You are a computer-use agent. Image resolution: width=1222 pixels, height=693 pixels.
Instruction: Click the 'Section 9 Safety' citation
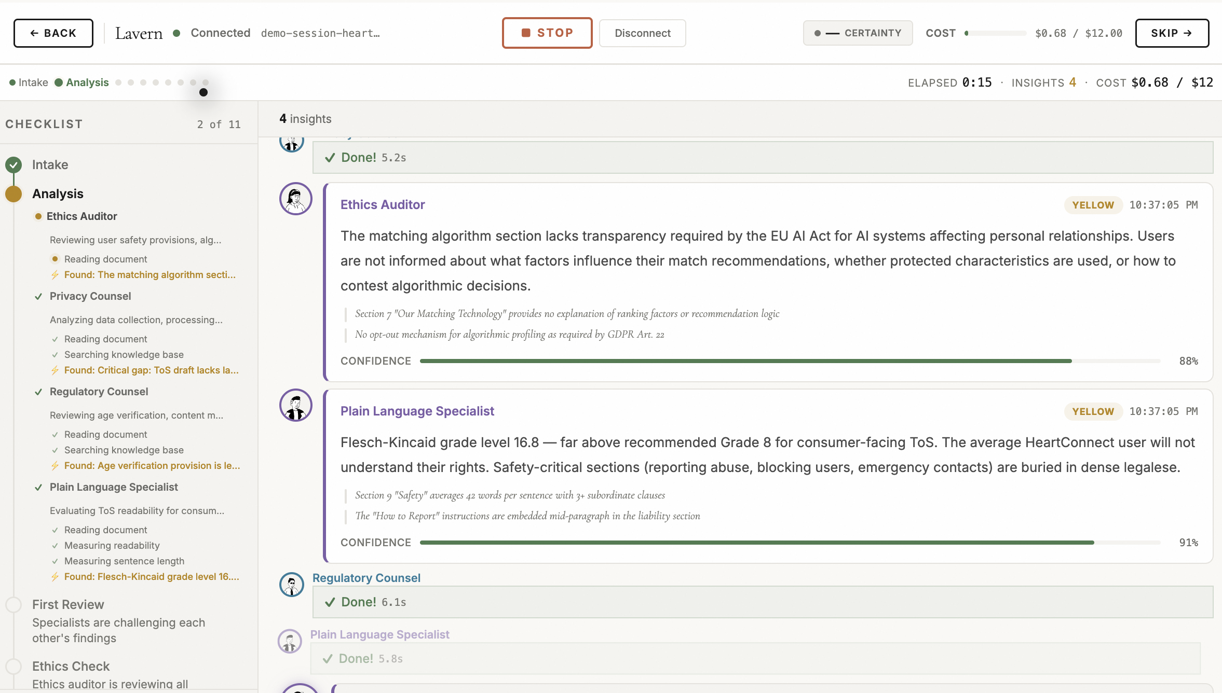coord(510,495)
